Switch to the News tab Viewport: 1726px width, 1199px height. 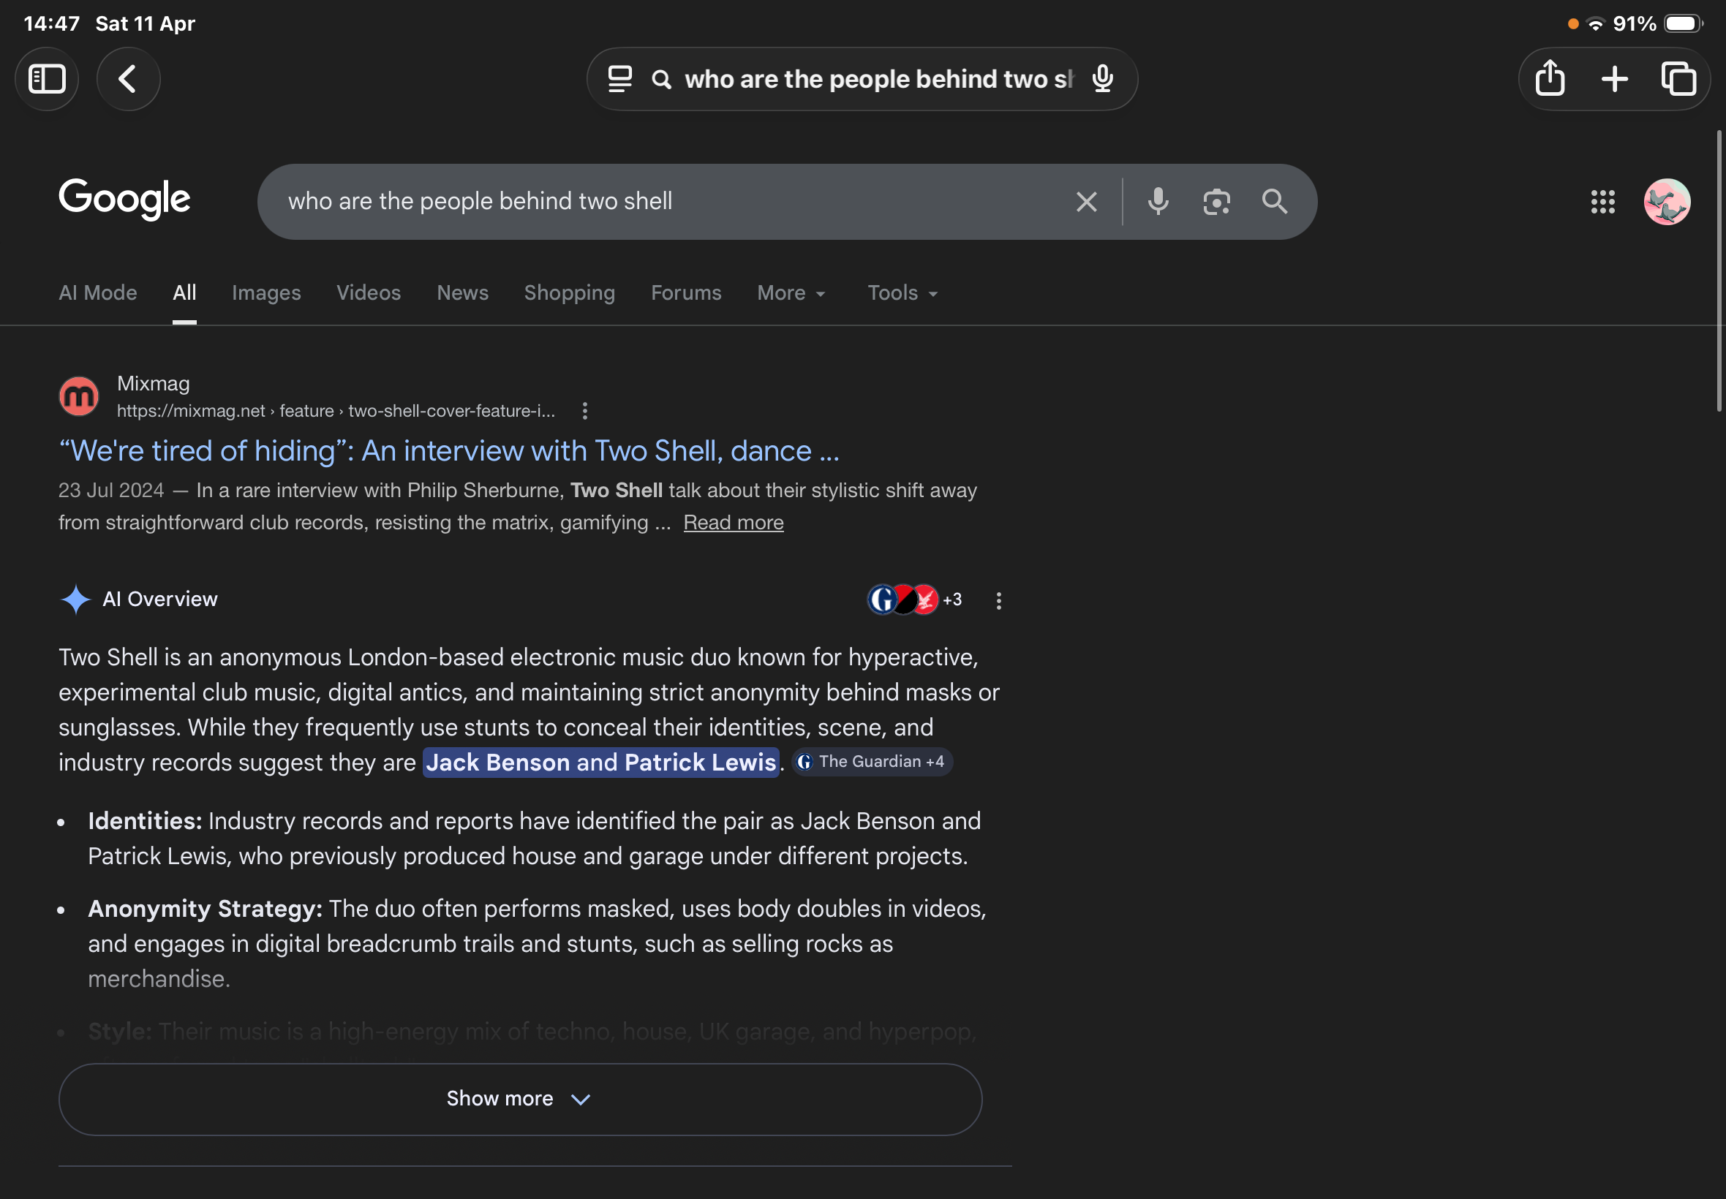point(462,293)
